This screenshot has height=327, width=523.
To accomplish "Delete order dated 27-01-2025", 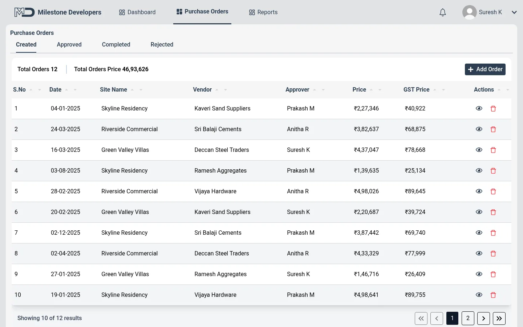I will (x=493, y=274).
